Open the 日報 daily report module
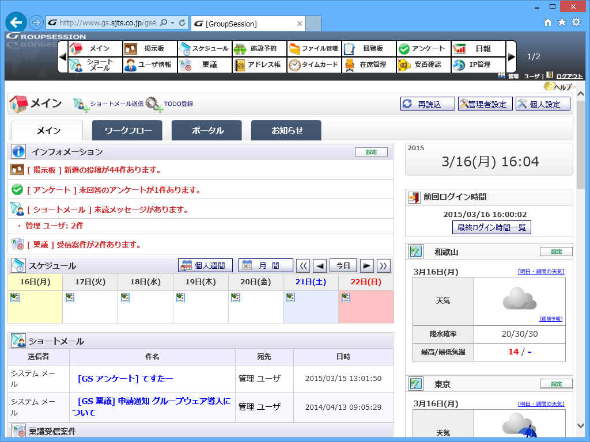The image size is (590, 442). (478, 48)
